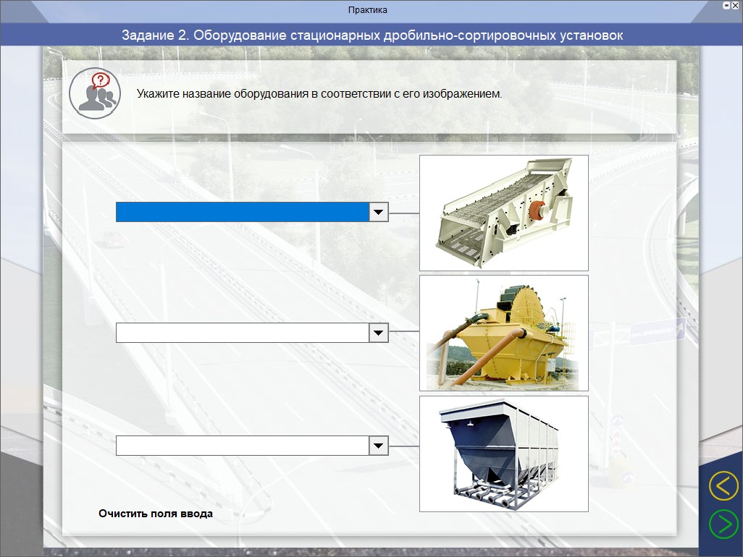Expand the first dropdown arrow beside the screen image
Image resolution: width=743 pixels, height=557 pixels.
click(x=379, y=212)
